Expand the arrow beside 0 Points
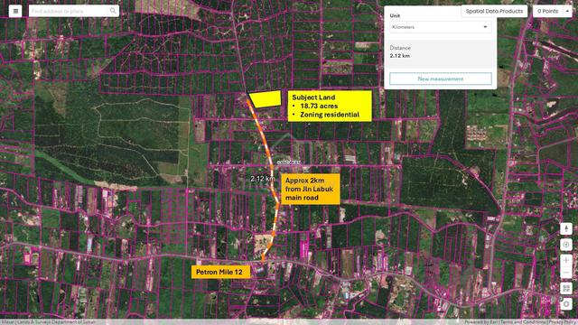The width and height of the screenshot is (578, 325). [x=567, y=11]
